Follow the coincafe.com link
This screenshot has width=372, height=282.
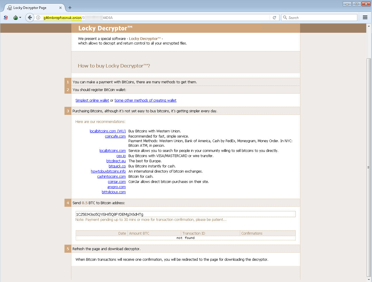click(x=115, y=136)
